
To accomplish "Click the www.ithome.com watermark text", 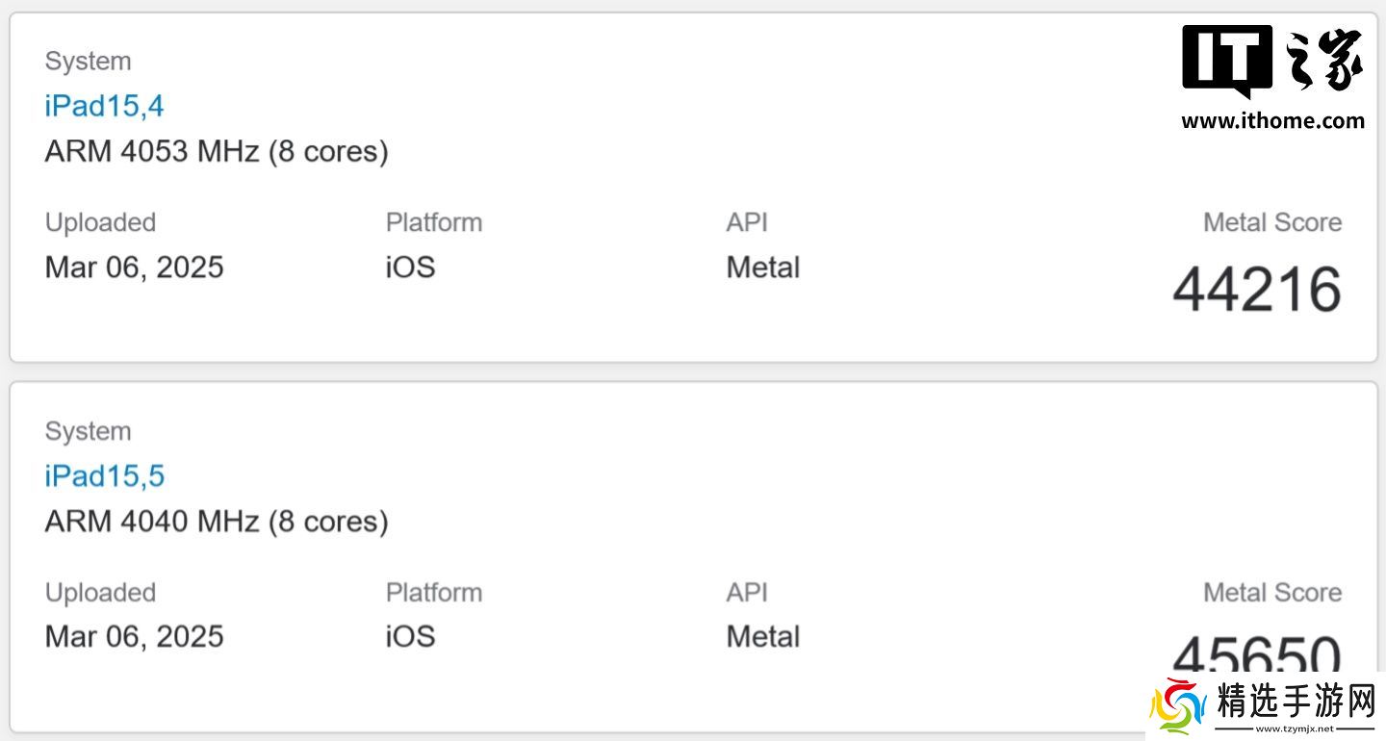I will 1272,121.
